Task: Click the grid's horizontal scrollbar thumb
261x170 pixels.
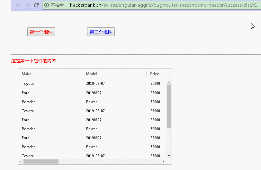Action: pos(41,161)
